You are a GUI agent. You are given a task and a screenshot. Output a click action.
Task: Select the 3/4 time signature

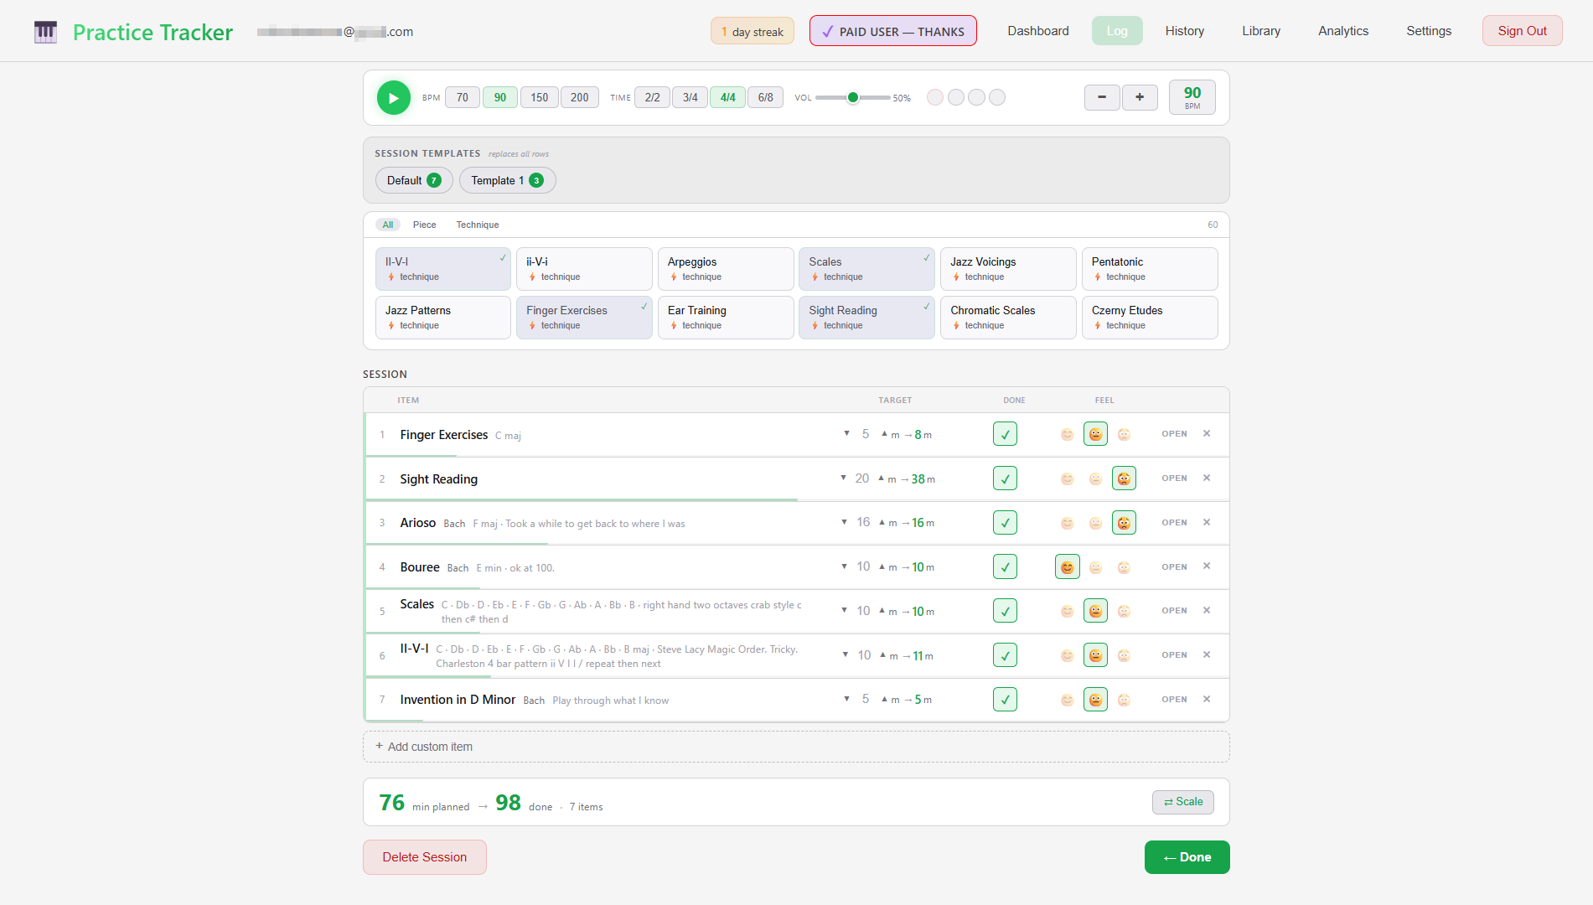[690, 98]
